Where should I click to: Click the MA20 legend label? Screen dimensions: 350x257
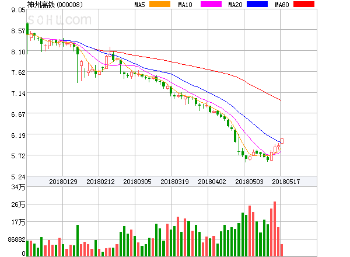tap(235, 5)
